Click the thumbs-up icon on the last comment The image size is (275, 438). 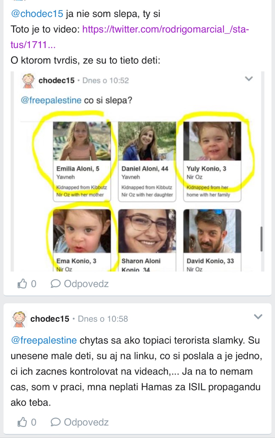[x=22, y=422]
